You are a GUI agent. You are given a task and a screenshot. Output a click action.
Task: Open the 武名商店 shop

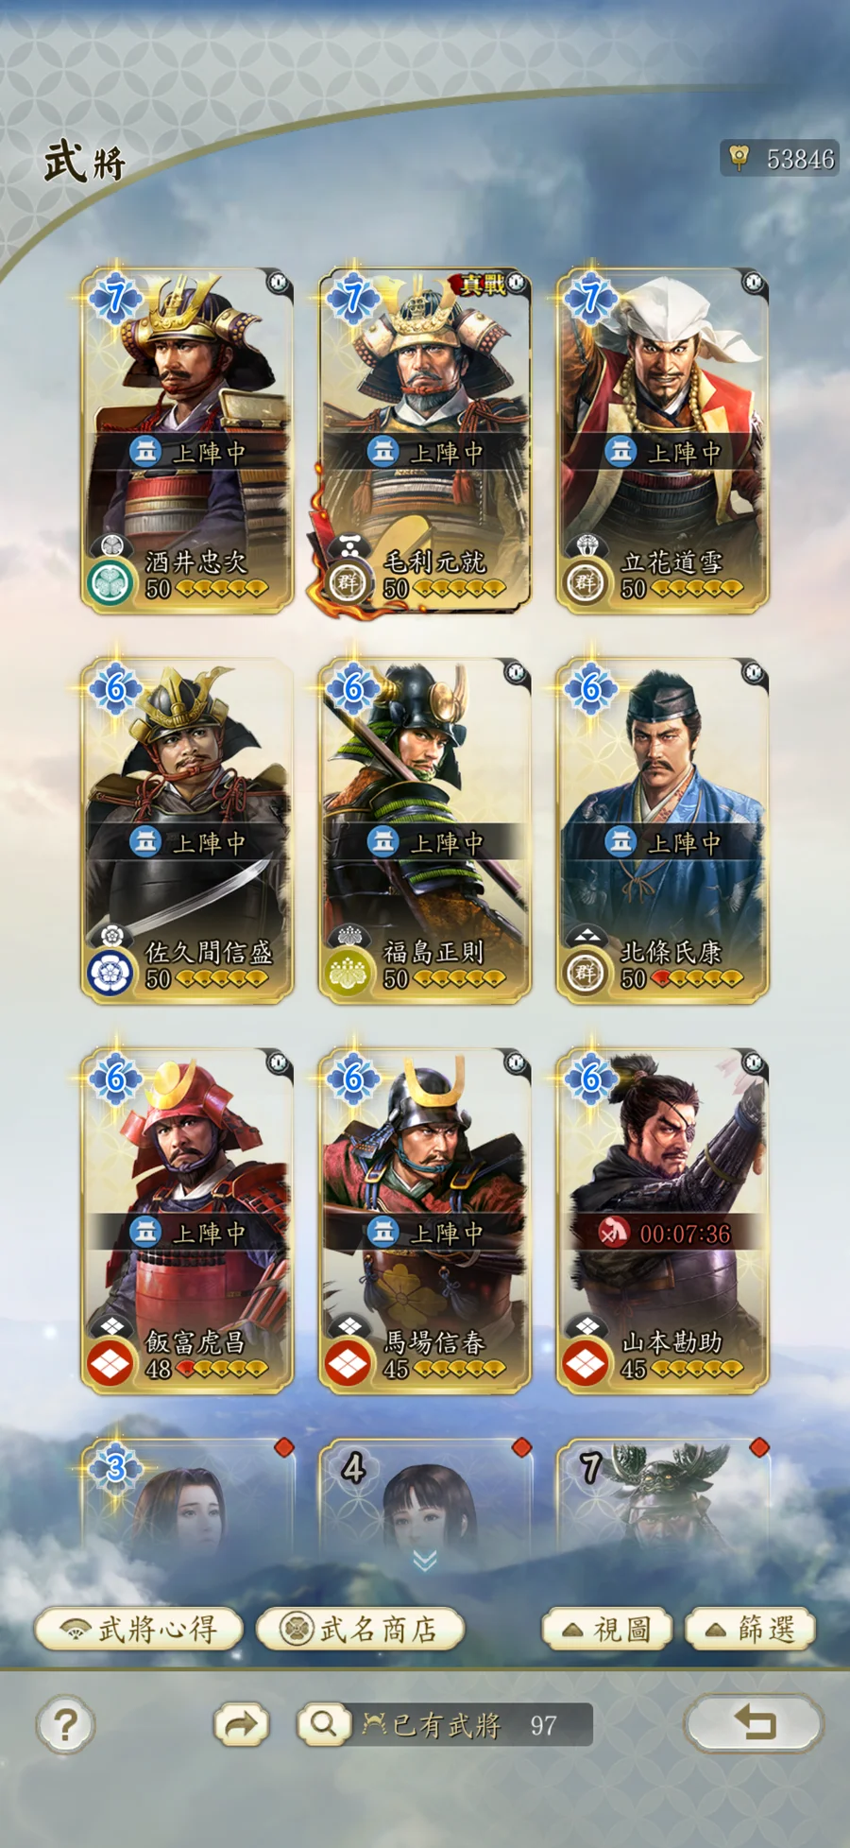pos(360,1629)
